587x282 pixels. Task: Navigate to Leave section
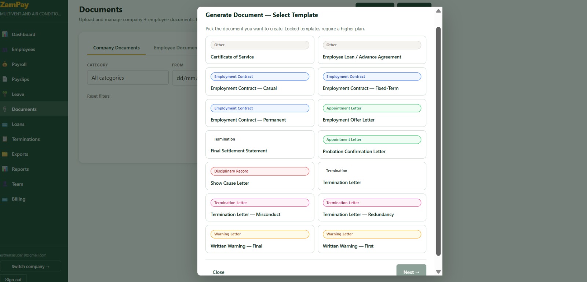click(34, 94)
